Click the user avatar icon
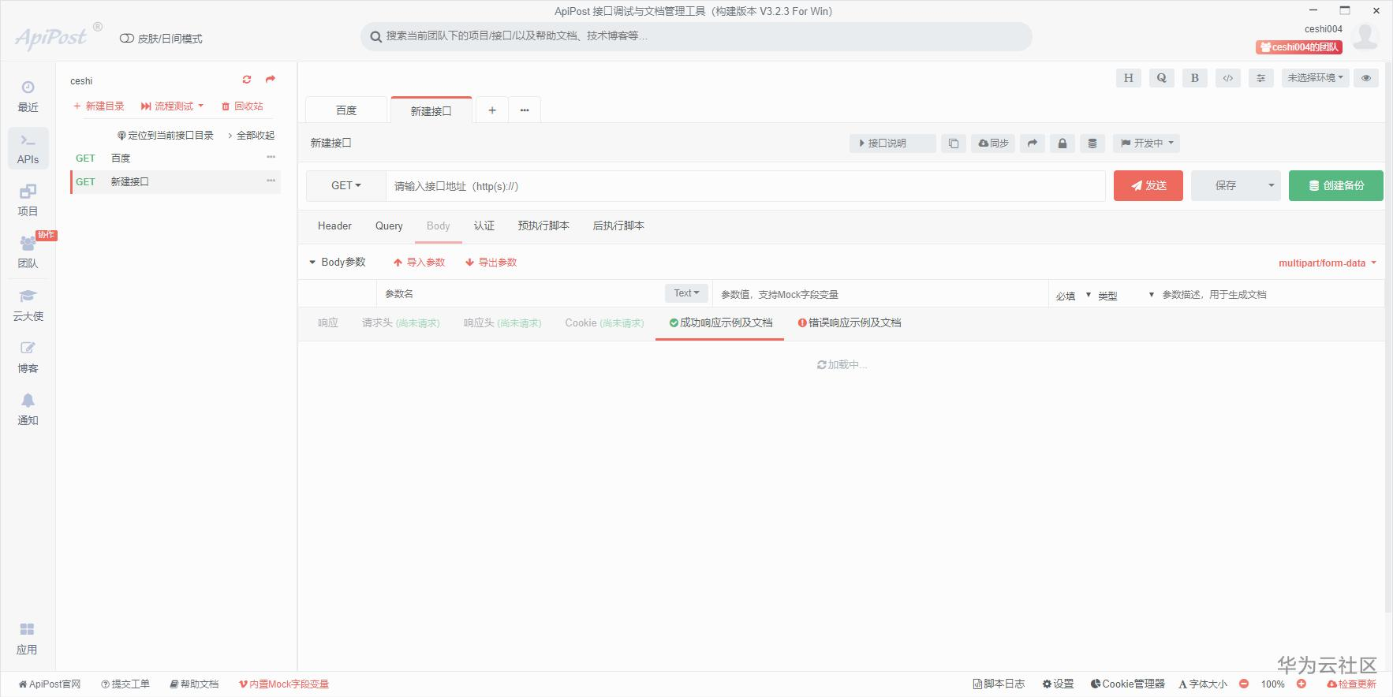The width and height of the screenshot is (1393, 697). pyautogui.click(x=1365, y=36)
